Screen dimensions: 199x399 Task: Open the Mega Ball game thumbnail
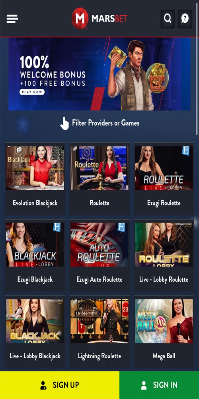[164, 321]
